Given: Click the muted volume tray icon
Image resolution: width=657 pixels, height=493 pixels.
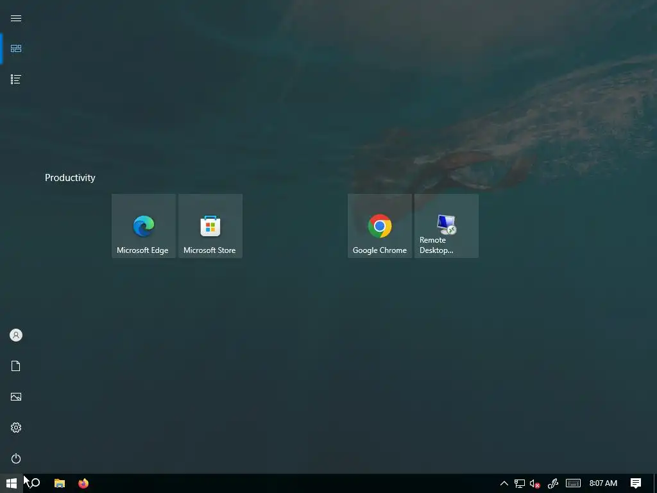Looking at the screenshot, I should (x=534, y=483).
